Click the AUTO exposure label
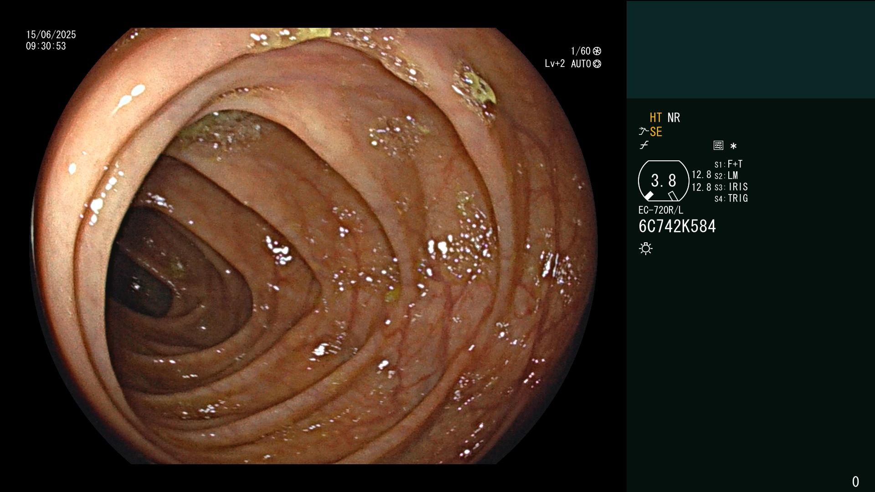This screenshot has height=492, width=875. 581,64
